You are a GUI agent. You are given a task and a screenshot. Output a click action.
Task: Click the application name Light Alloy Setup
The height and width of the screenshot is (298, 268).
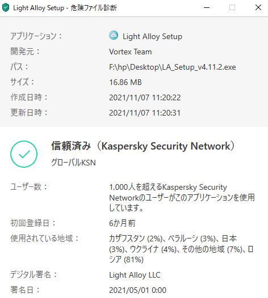[x=152, y=36]
